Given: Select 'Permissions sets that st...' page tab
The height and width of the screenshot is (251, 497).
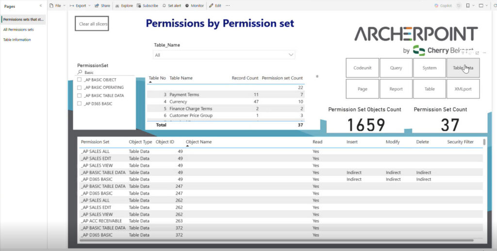Looking at the screenshot, I should 23,19.
